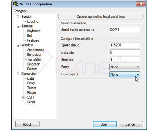This screenshot has width=156, height=130.
Task: Open the Proxy settings category
Action: click(x=31, y=83)
